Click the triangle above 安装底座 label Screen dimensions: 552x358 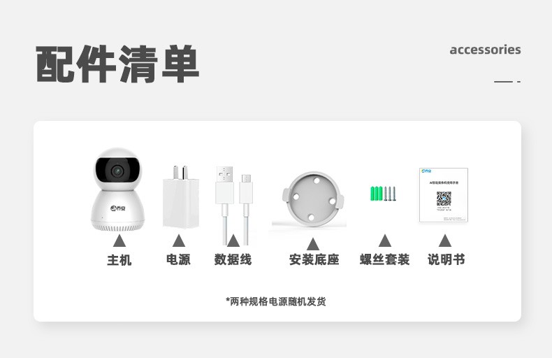(x=313, y=244)
